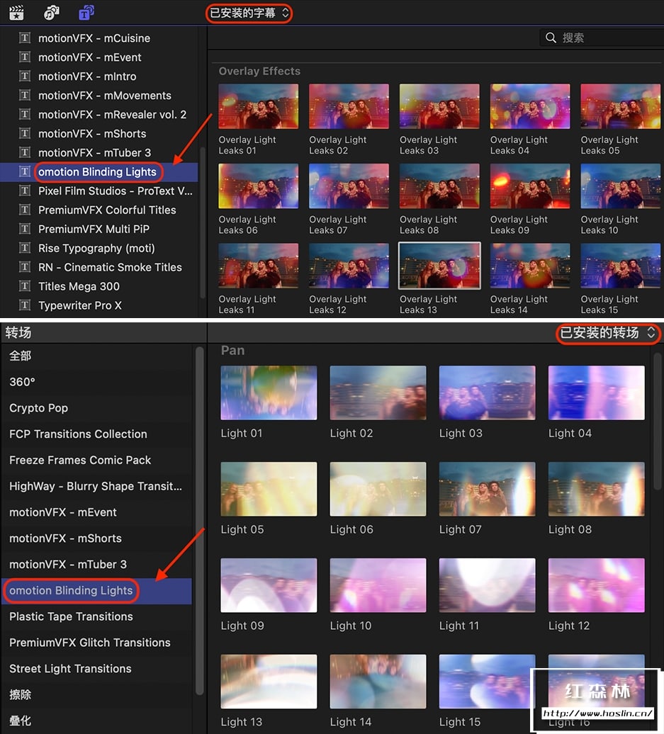The width and height of the screenshot is (664, 734).
Task: Click into the titles search field
Action: [x=602, y=38]
